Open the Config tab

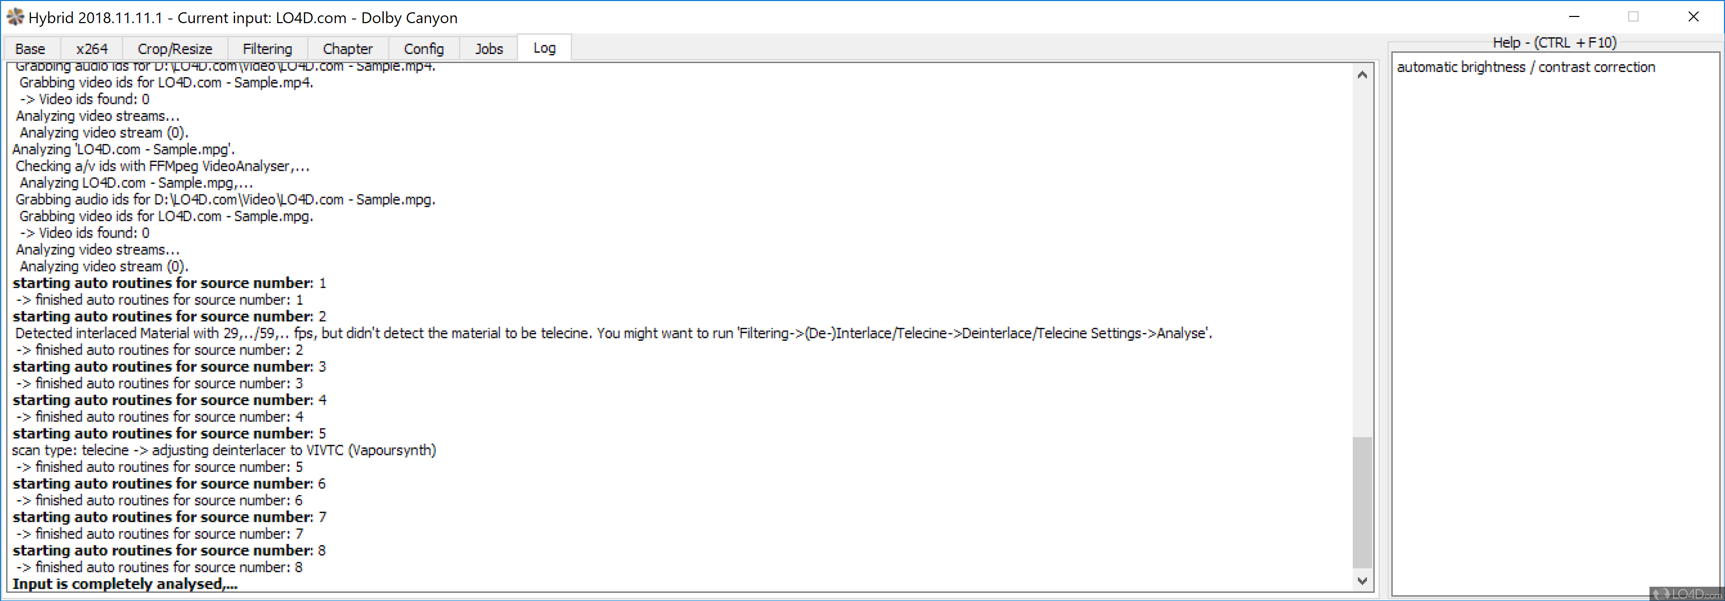[423, 49]
